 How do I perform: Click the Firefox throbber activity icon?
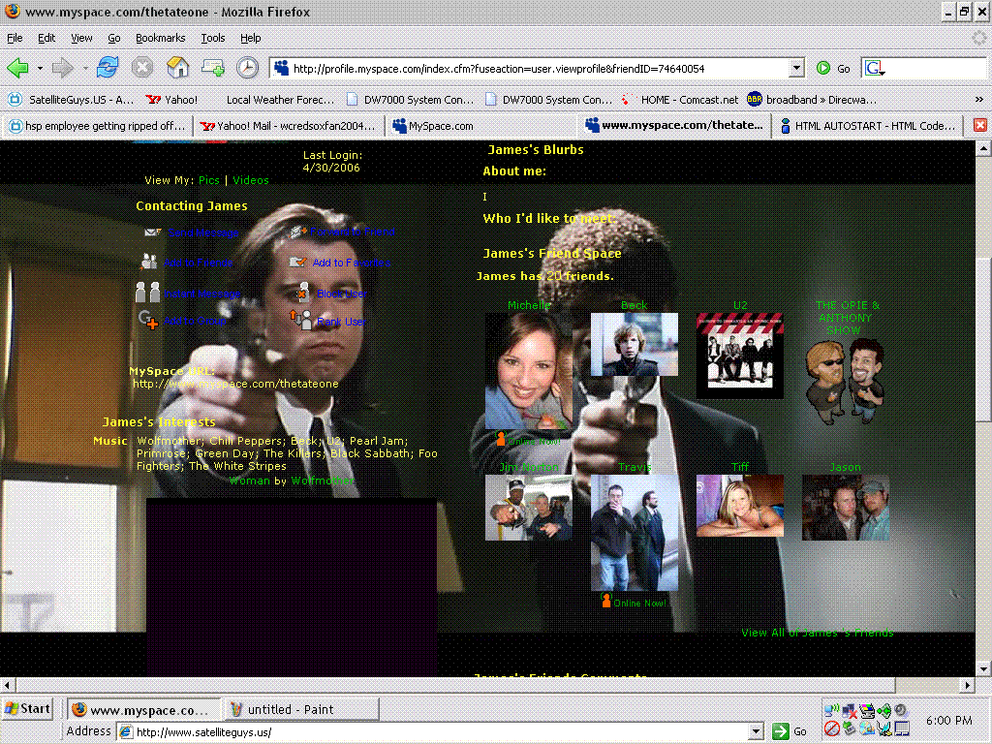(978, 38)
